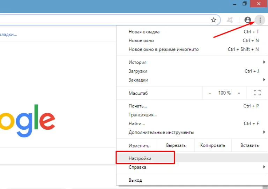
Task: Select Новая вкладка menu item
Action: pos(192,32)
